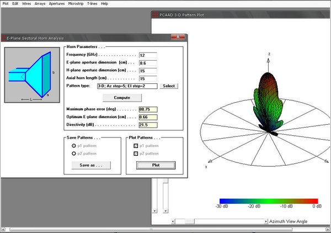
Task: Toggle the p1 pattern plot checkbox
Action: pos(136,146)
